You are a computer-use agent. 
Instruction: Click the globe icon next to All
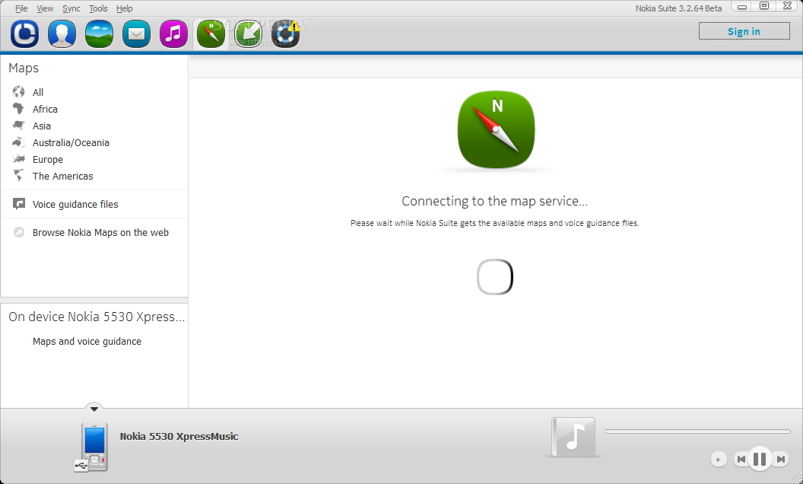[x=18, y=92]
